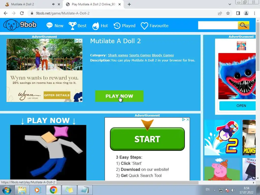Open the Minecraft monster game thumbnail

(249, 138)
